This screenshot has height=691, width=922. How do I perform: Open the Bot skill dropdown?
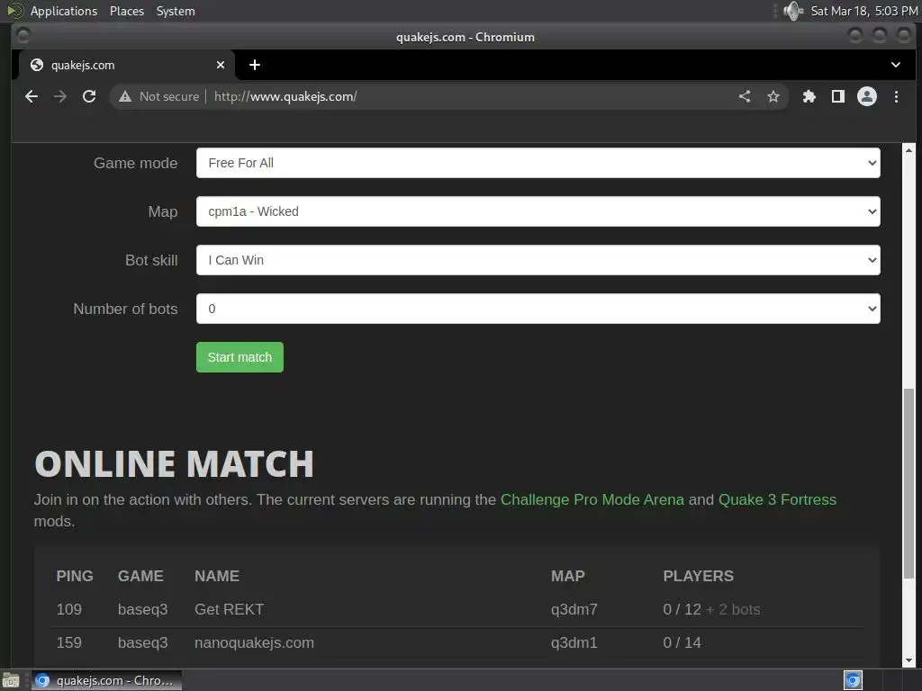coord(538,260)
